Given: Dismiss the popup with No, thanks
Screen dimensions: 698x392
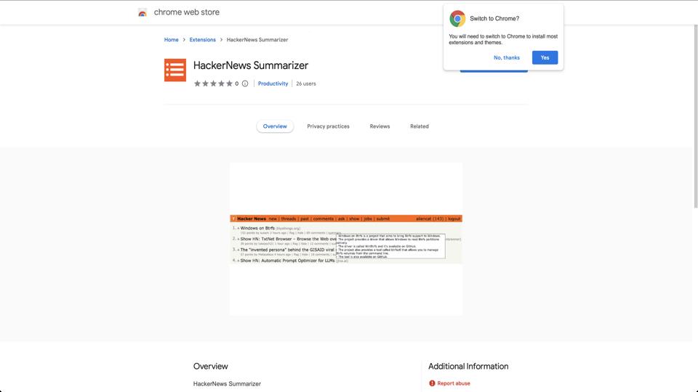Looking at the screenshot, I should [x=507, y=57].
